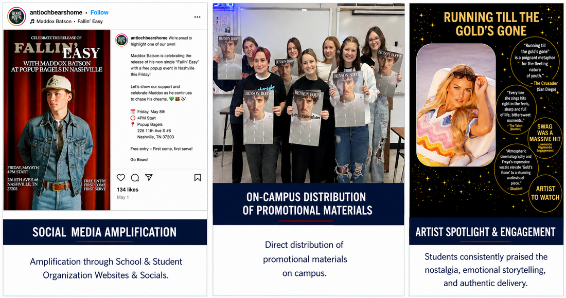Image resolution: width=566 pixels, height=298 pixels.
Task: Click the music note audio icon
Action: tap(32, 21)
